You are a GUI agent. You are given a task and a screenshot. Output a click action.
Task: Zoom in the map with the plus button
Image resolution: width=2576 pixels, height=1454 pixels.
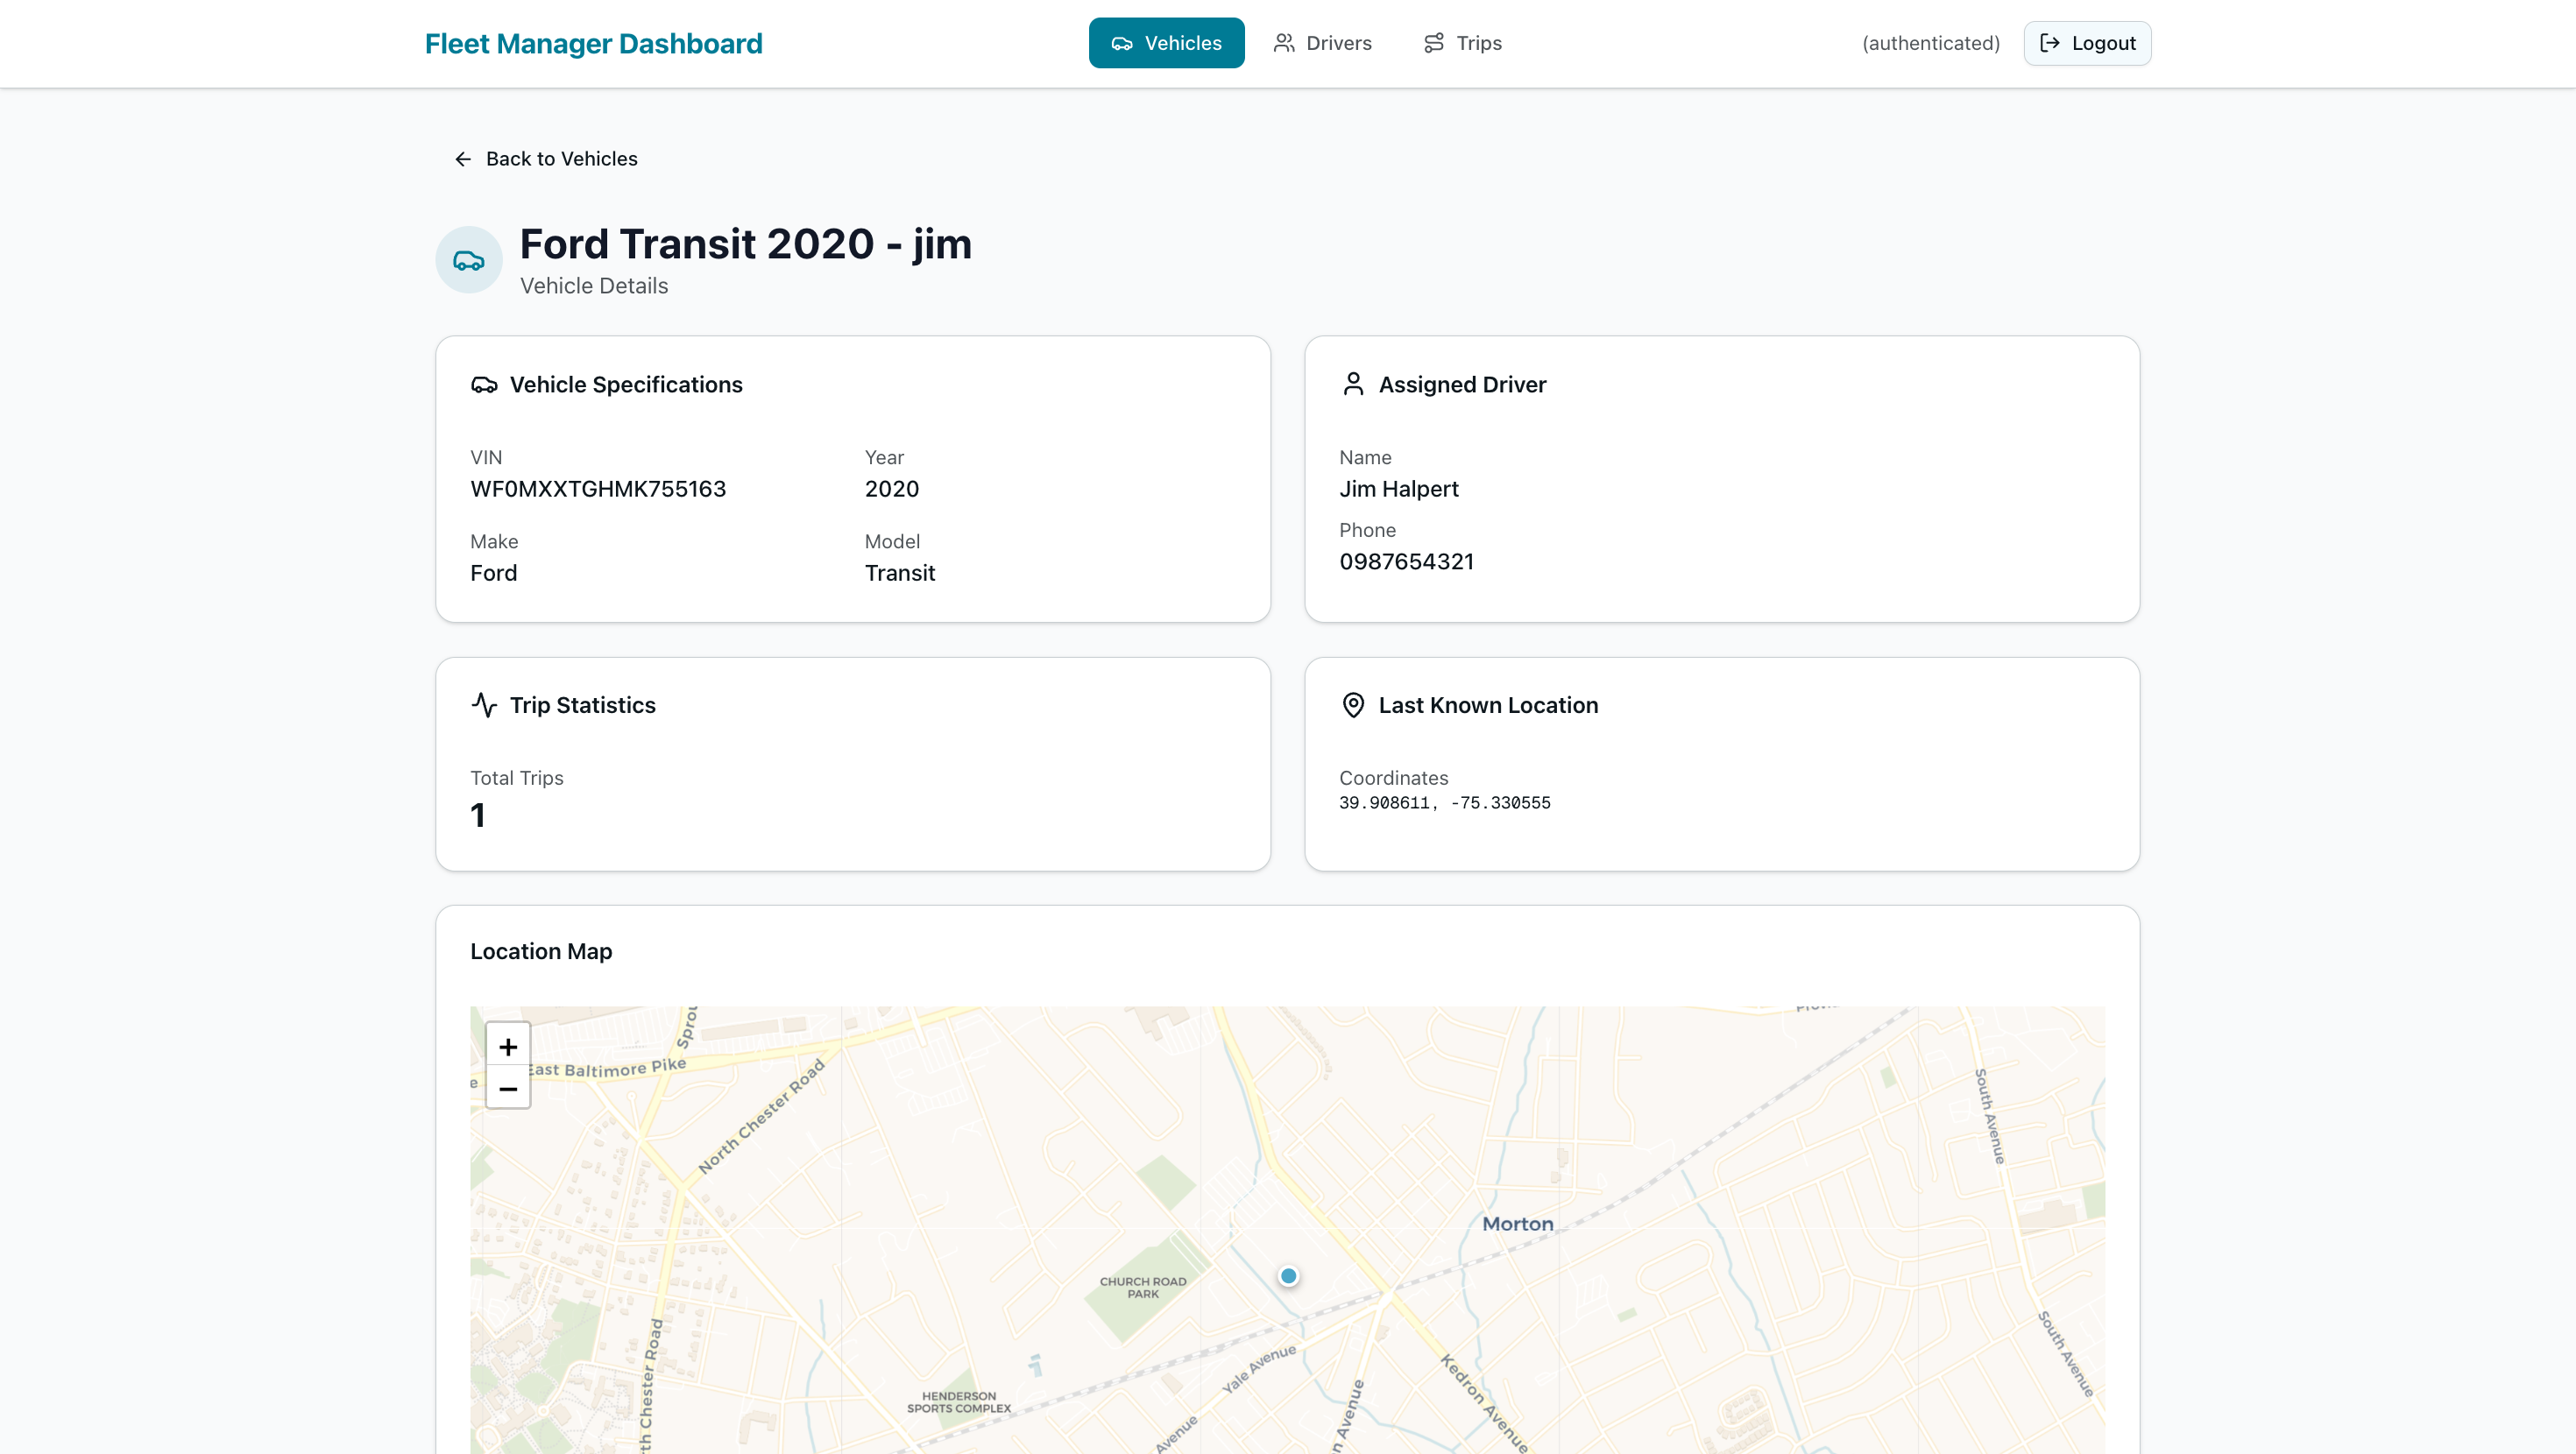(x=508, y=1046)
